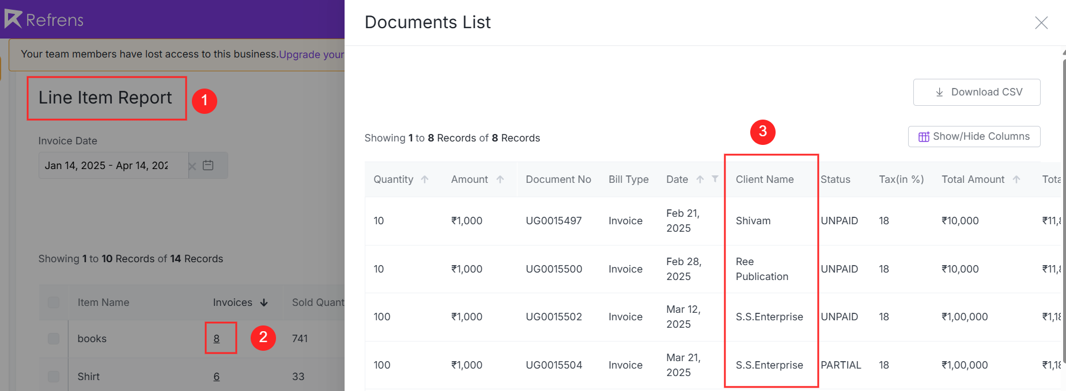Click the Mar 12, 2025 date cell
The image size is (1066, 391).
pyautogui.click(x=683, y=317)
